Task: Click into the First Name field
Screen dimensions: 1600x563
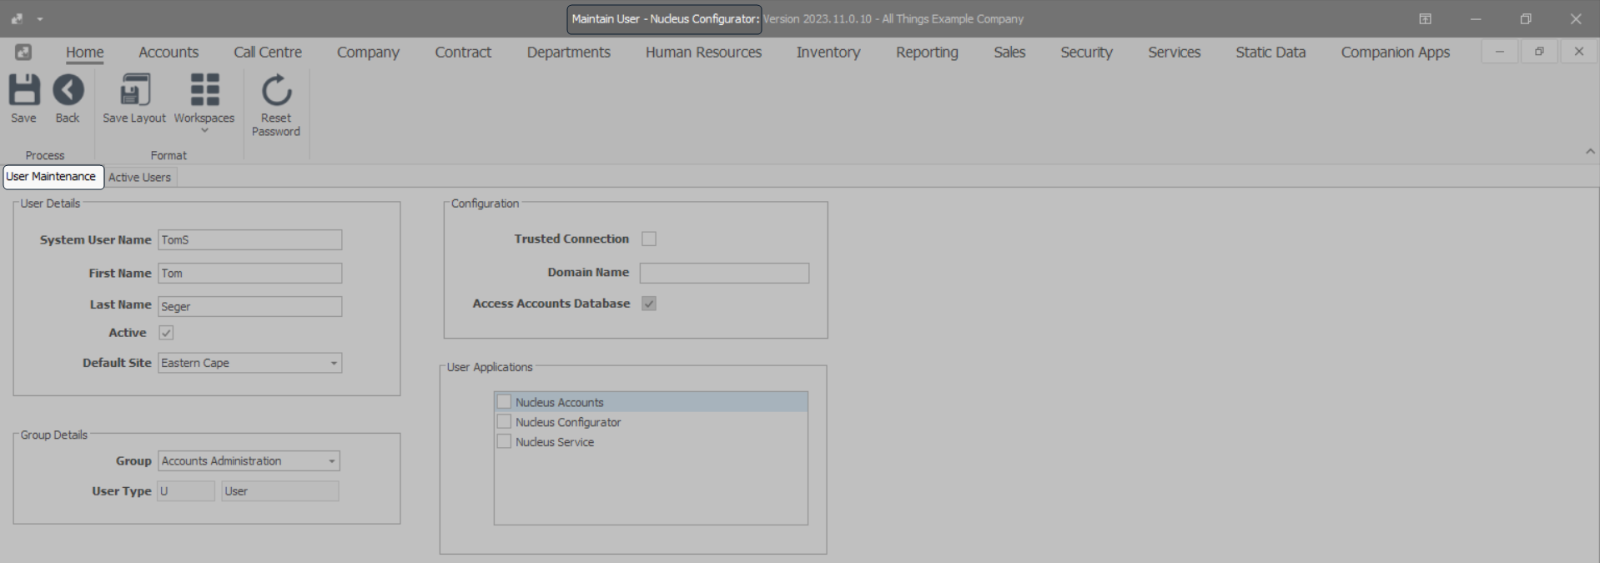Action: (x=249, y=274)
